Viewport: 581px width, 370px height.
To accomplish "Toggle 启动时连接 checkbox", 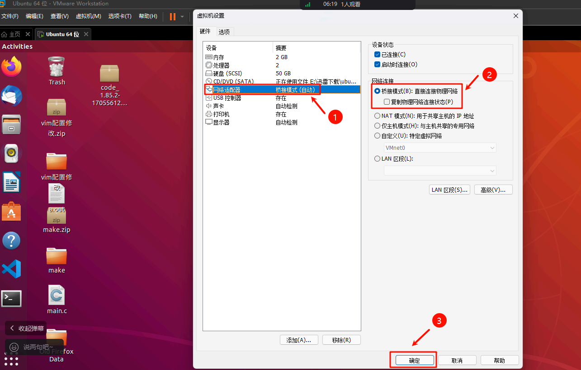I will click(x=378, y=65).
